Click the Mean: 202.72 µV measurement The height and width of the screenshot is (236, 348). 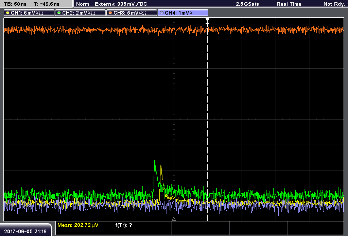point(78,225)
